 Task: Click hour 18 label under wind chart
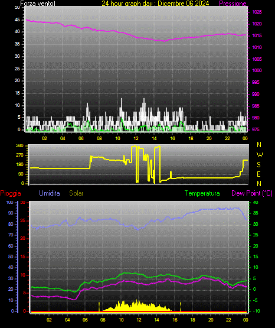[x=191, y=138]
